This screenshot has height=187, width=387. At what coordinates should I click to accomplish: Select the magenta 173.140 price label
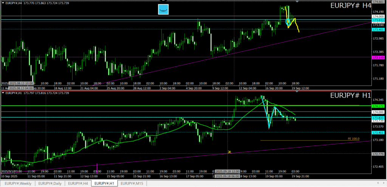click(378, 57)
